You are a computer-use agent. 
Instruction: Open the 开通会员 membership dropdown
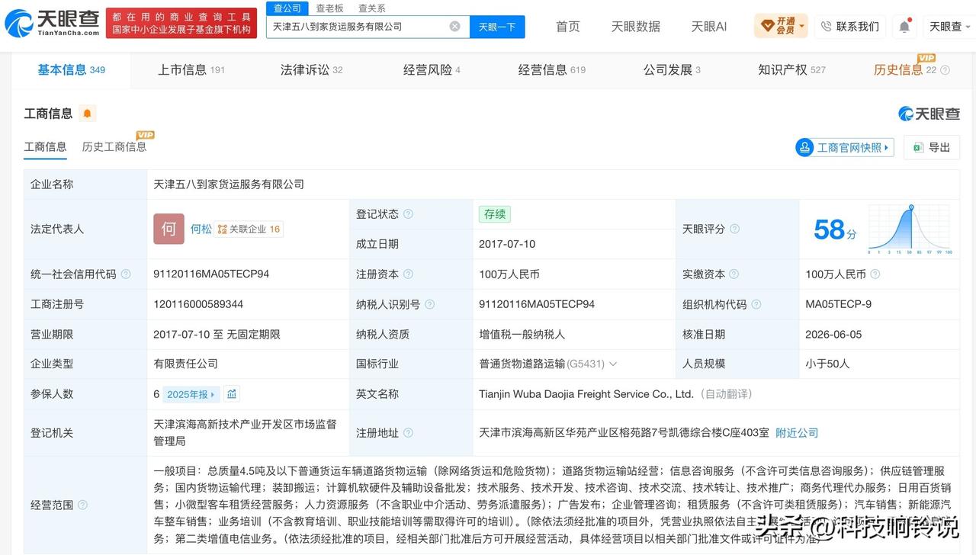pyautogui.click(x=781, y=27)
